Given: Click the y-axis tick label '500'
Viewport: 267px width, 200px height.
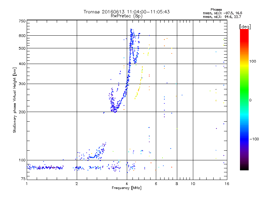Looking at the screenshot, I should [22, 48].
